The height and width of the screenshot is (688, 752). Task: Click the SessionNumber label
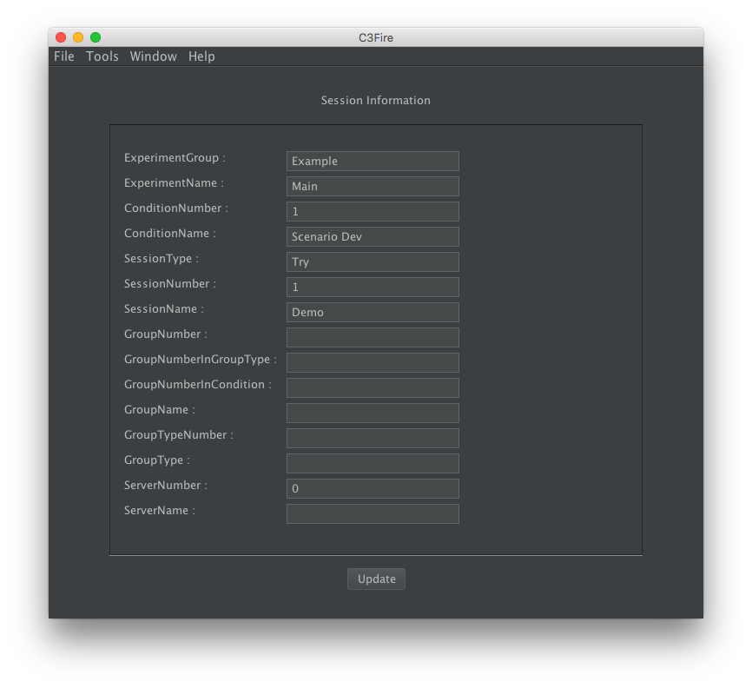pos(170,284)
